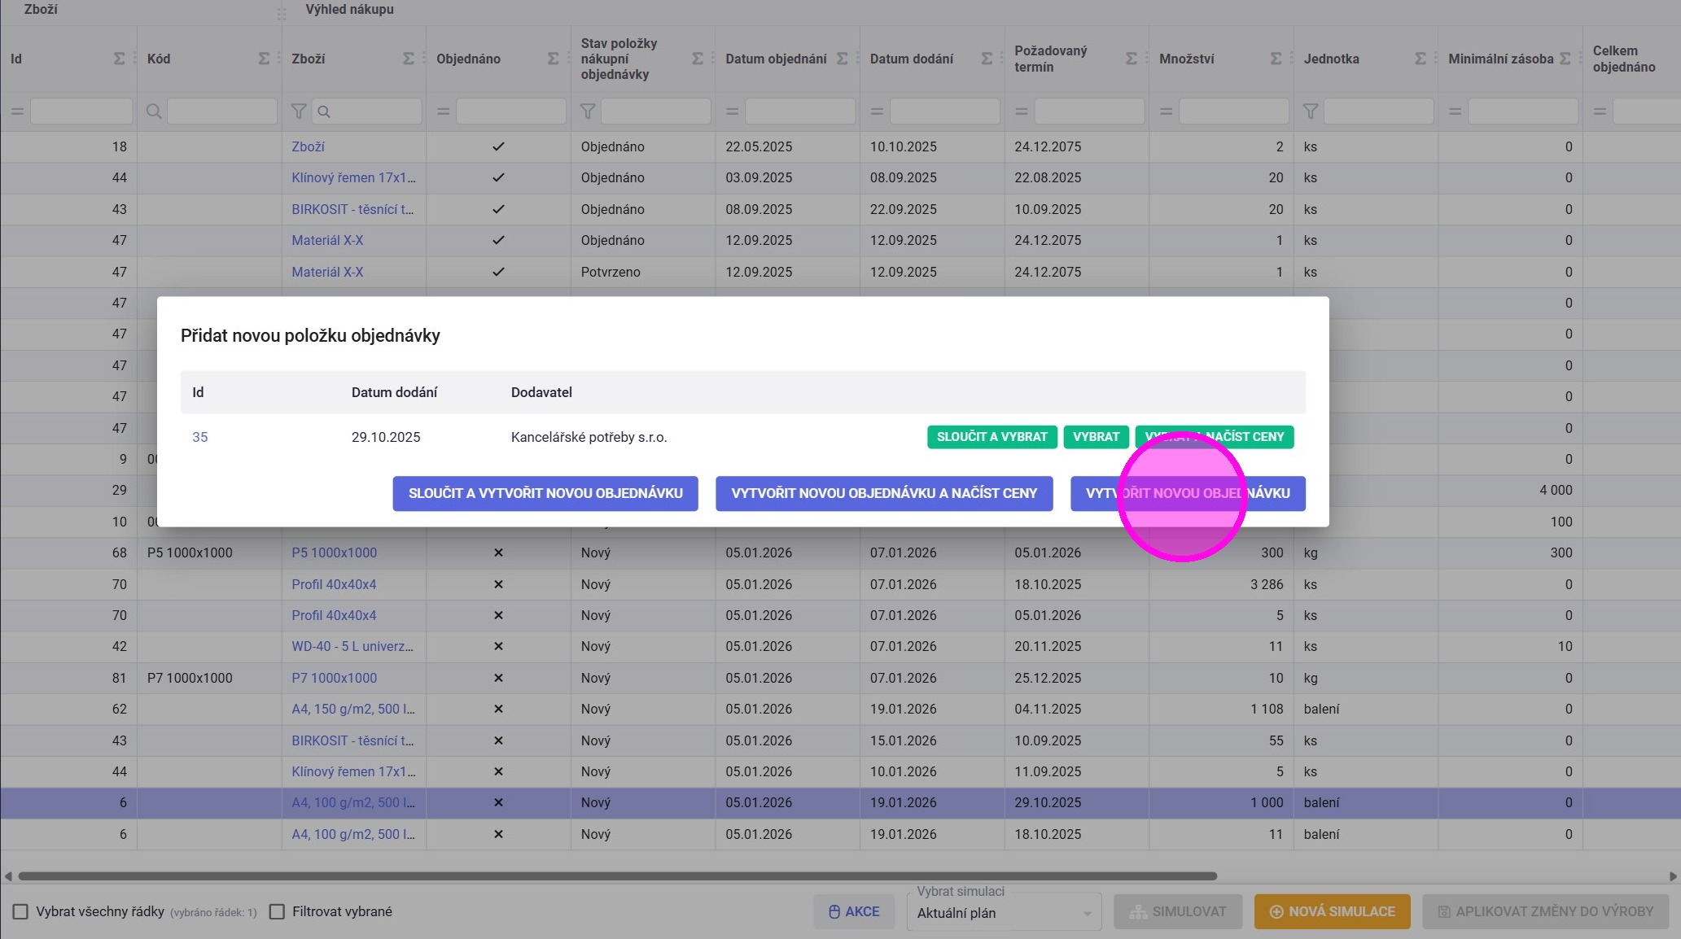This screenshot has height=939, width=1681.
Task: Click Sloučit a vybrat green button
Action: [992, 437]
